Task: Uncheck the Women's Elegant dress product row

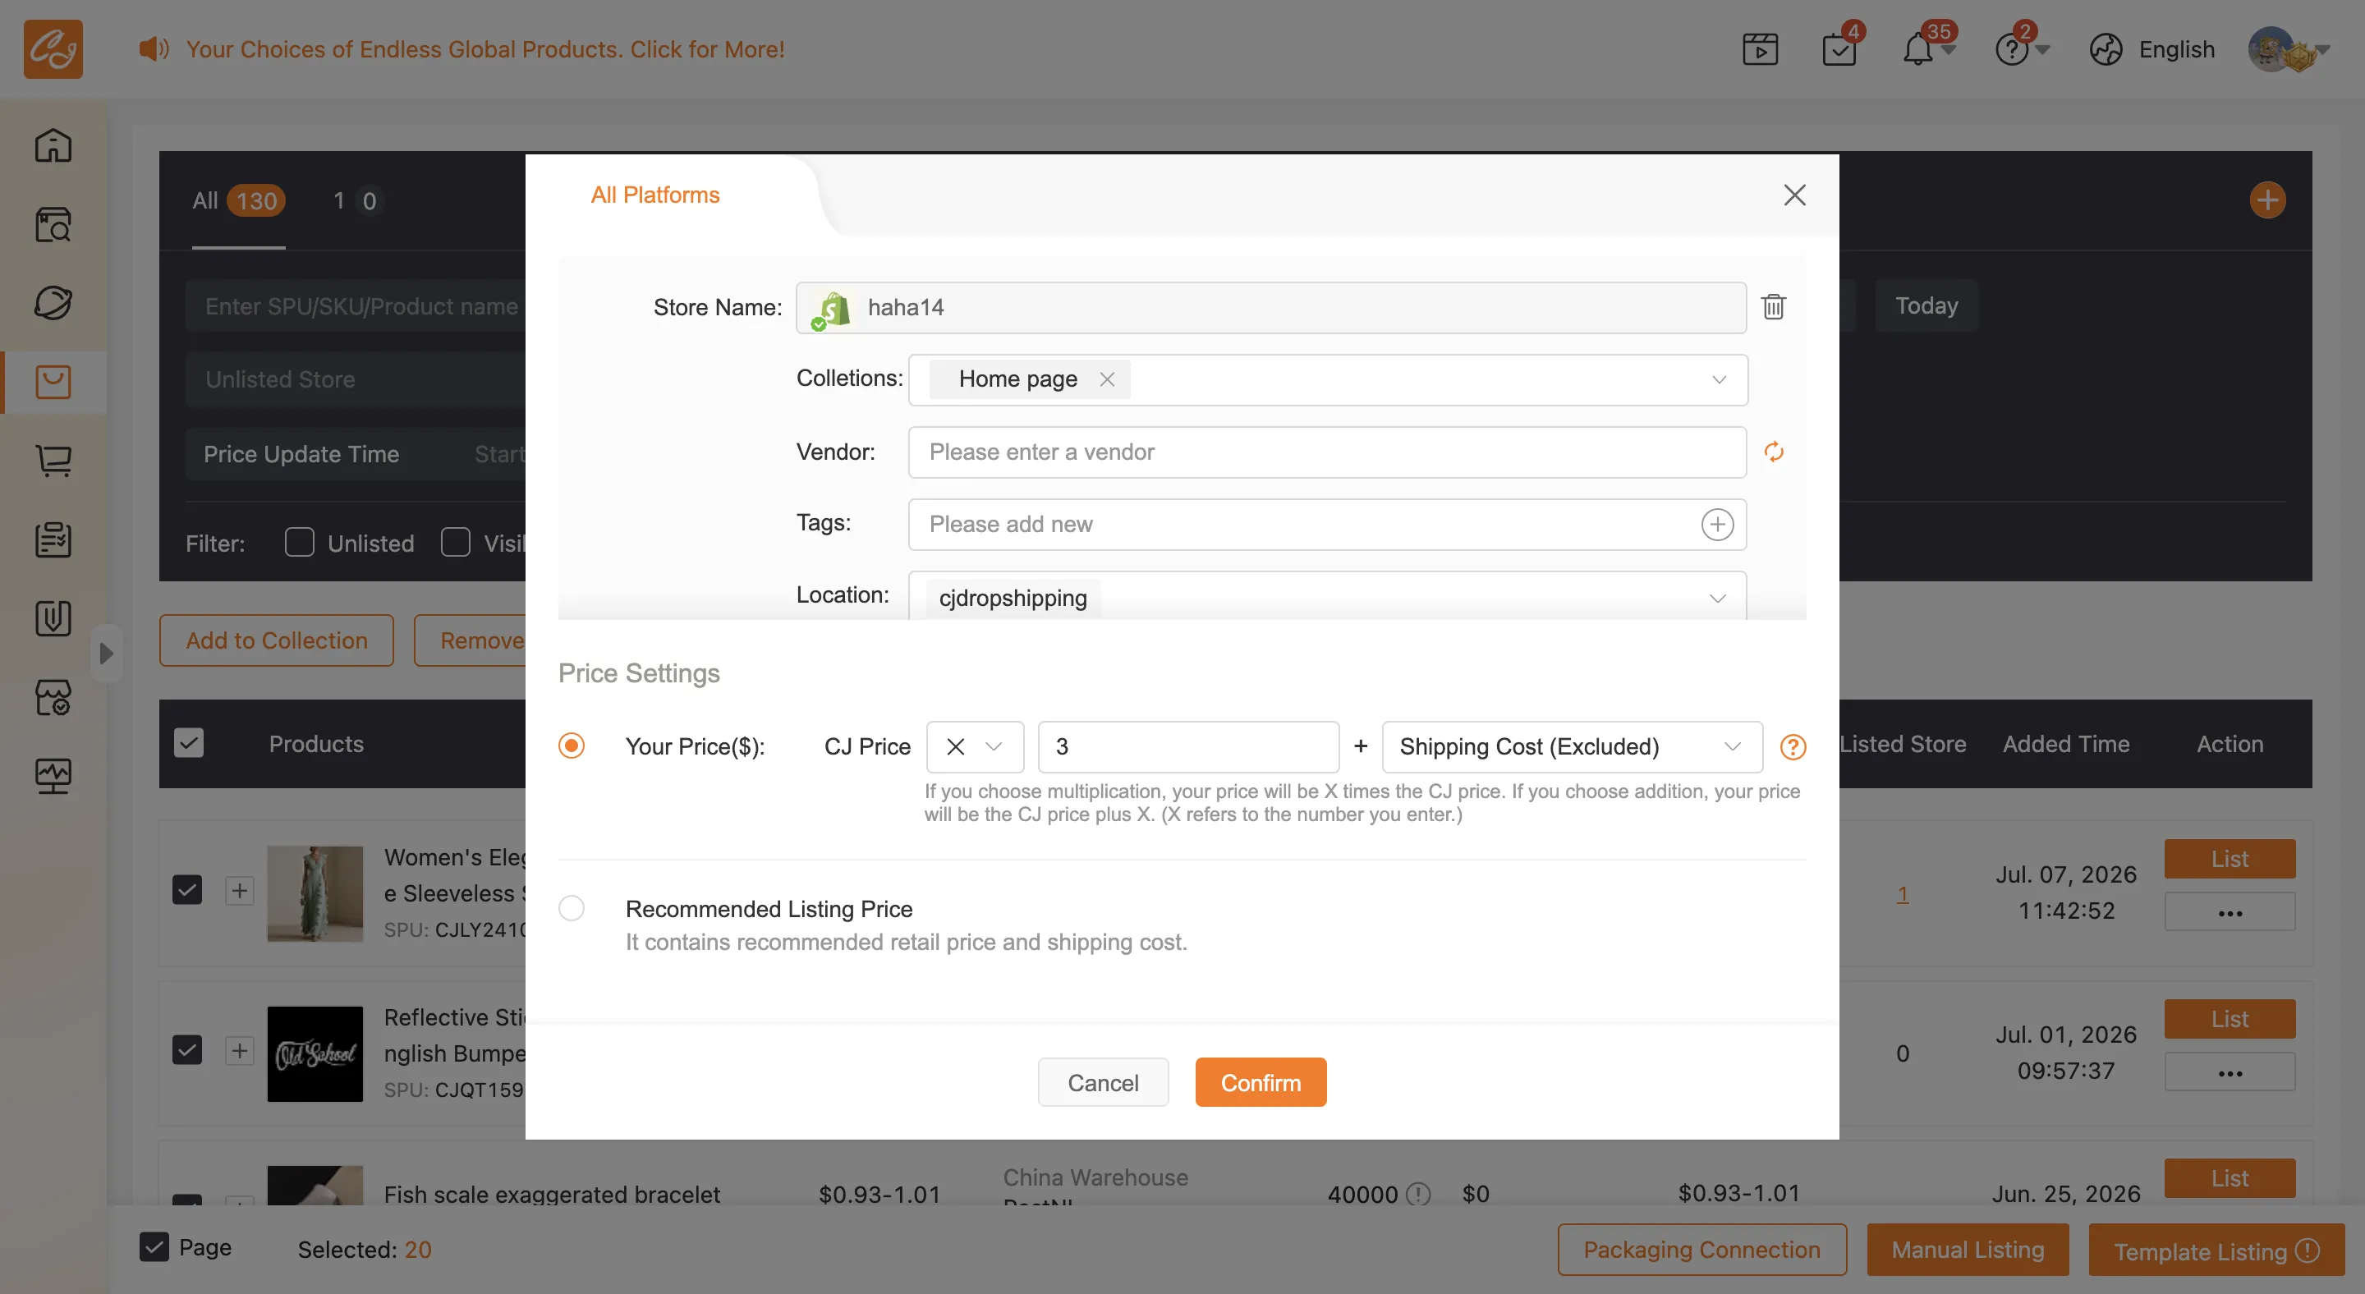Action: point(187,889)
